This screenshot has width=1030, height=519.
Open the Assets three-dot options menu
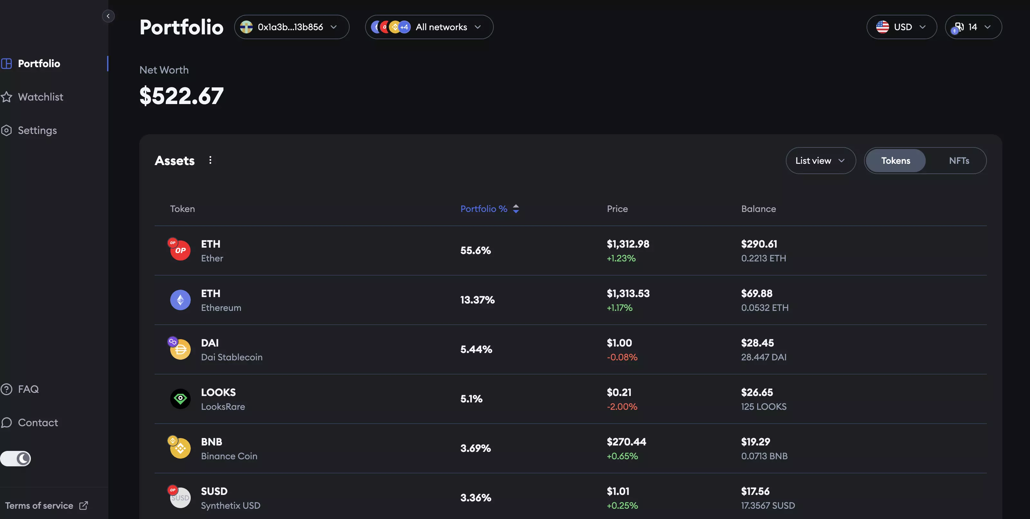pos(210,161)
